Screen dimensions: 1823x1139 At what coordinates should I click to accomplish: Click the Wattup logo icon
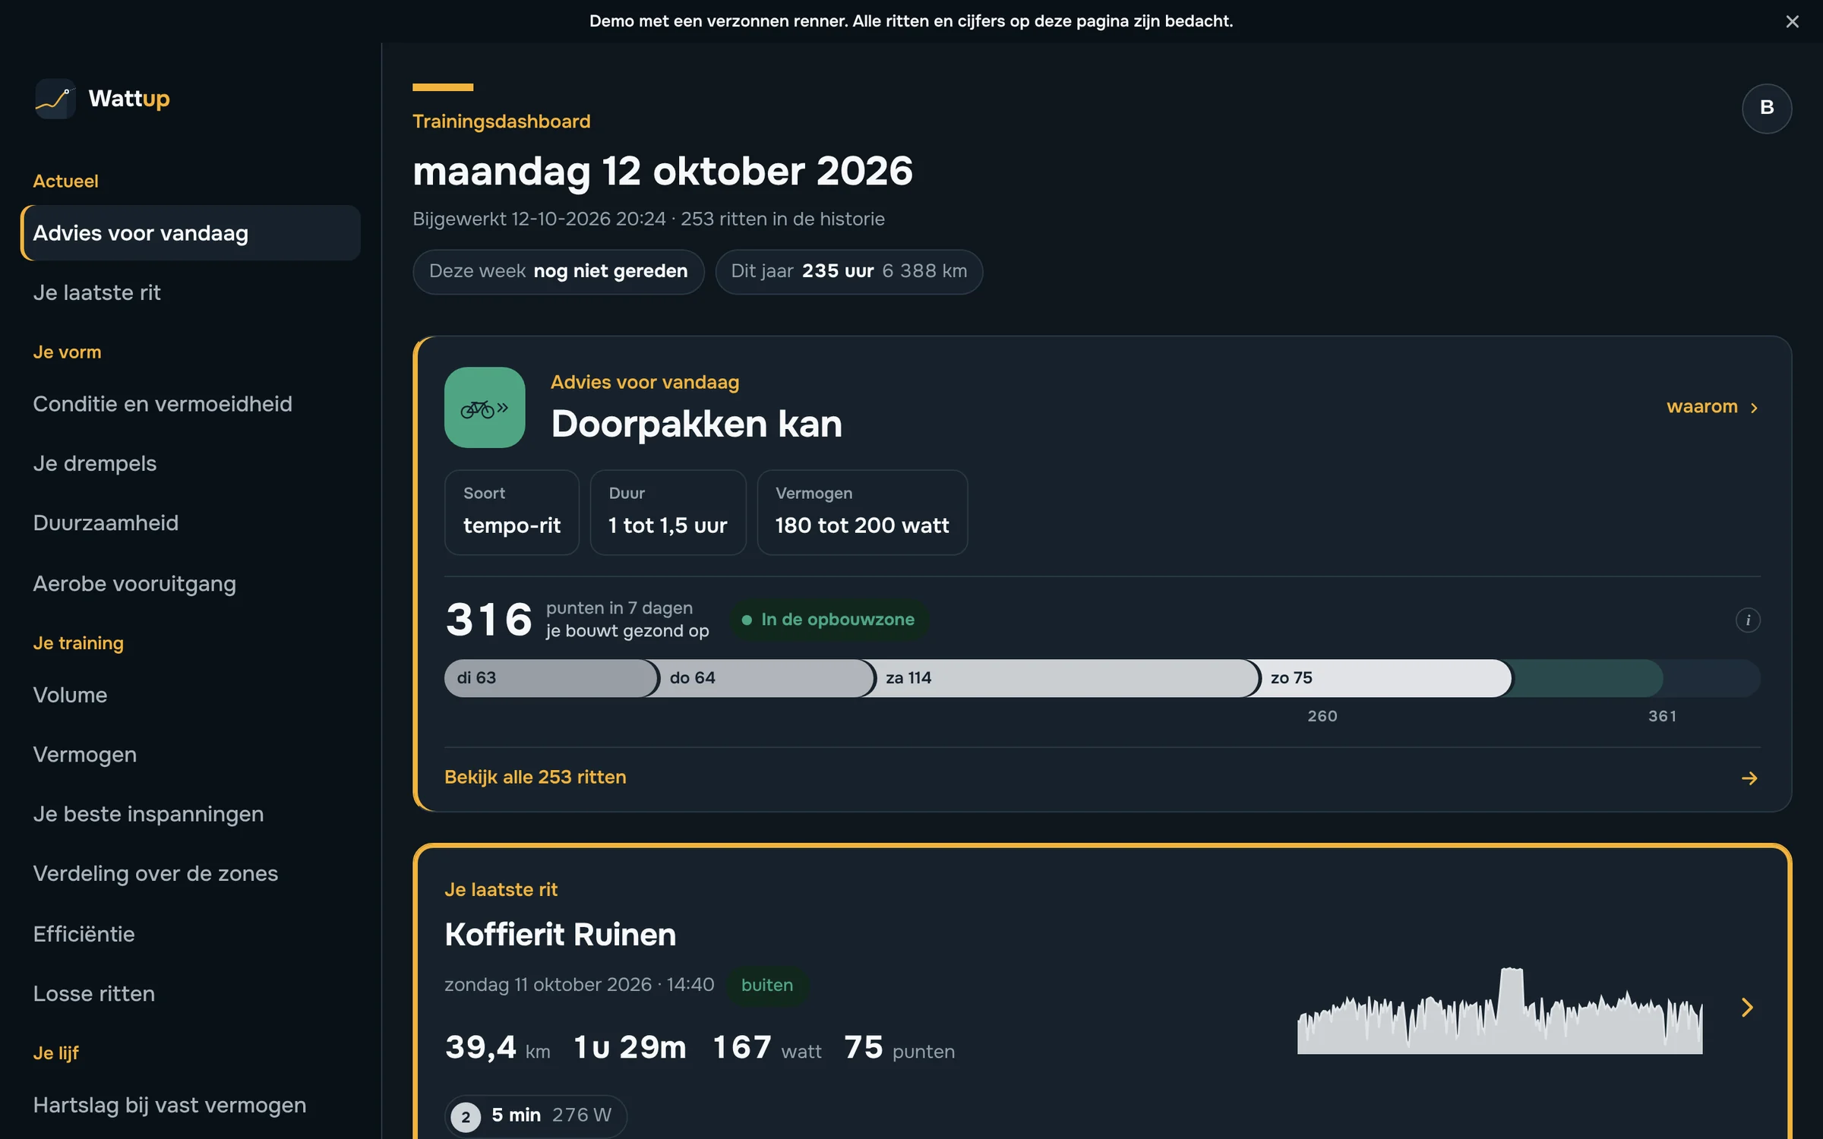pyautogui.click(x=55, y=99)
